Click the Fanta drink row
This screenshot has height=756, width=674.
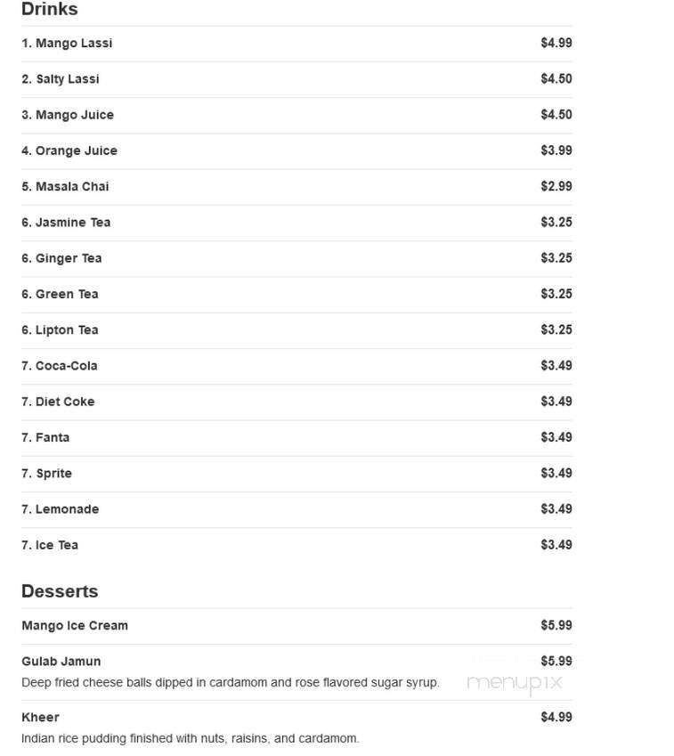(x=296, y=438)
